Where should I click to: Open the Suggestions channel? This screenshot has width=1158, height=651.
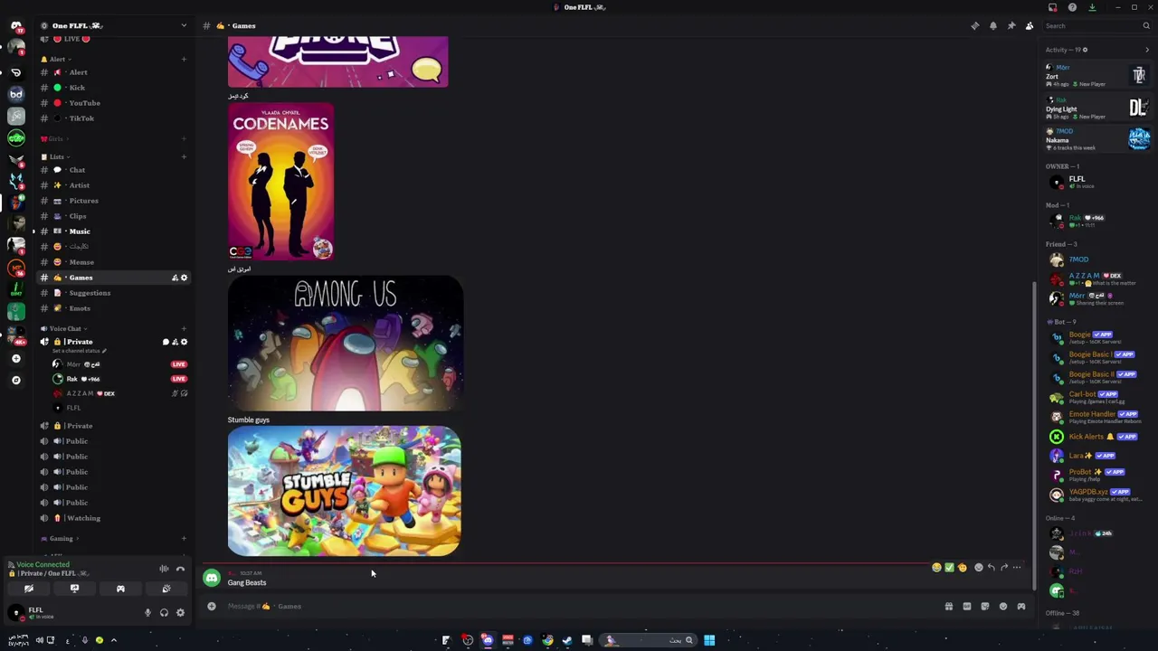[x=113, y=293]
